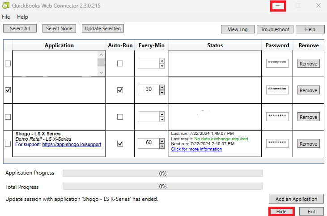Click the QuickBooks Web Connector title bar icon
This screenshot has height=216, width=327.
coord(6,5)
